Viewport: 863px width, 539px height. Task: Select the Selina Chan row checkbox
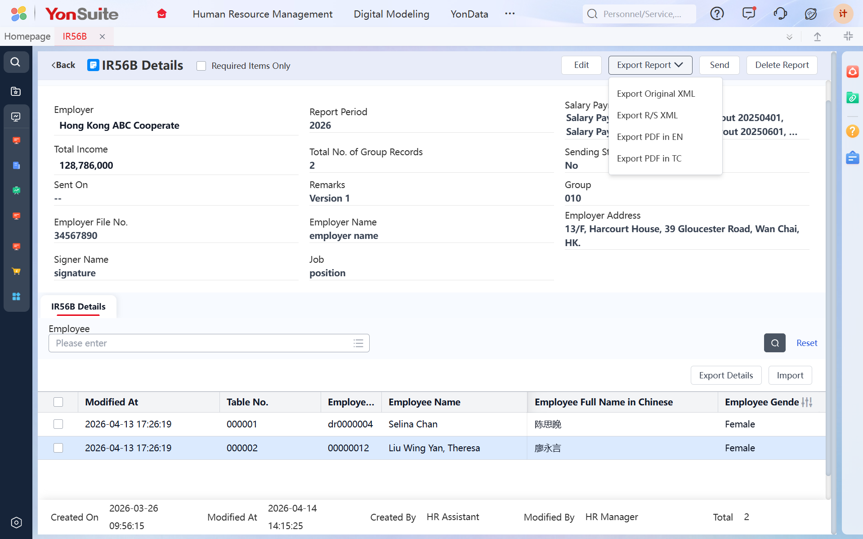tap(58, 424)
